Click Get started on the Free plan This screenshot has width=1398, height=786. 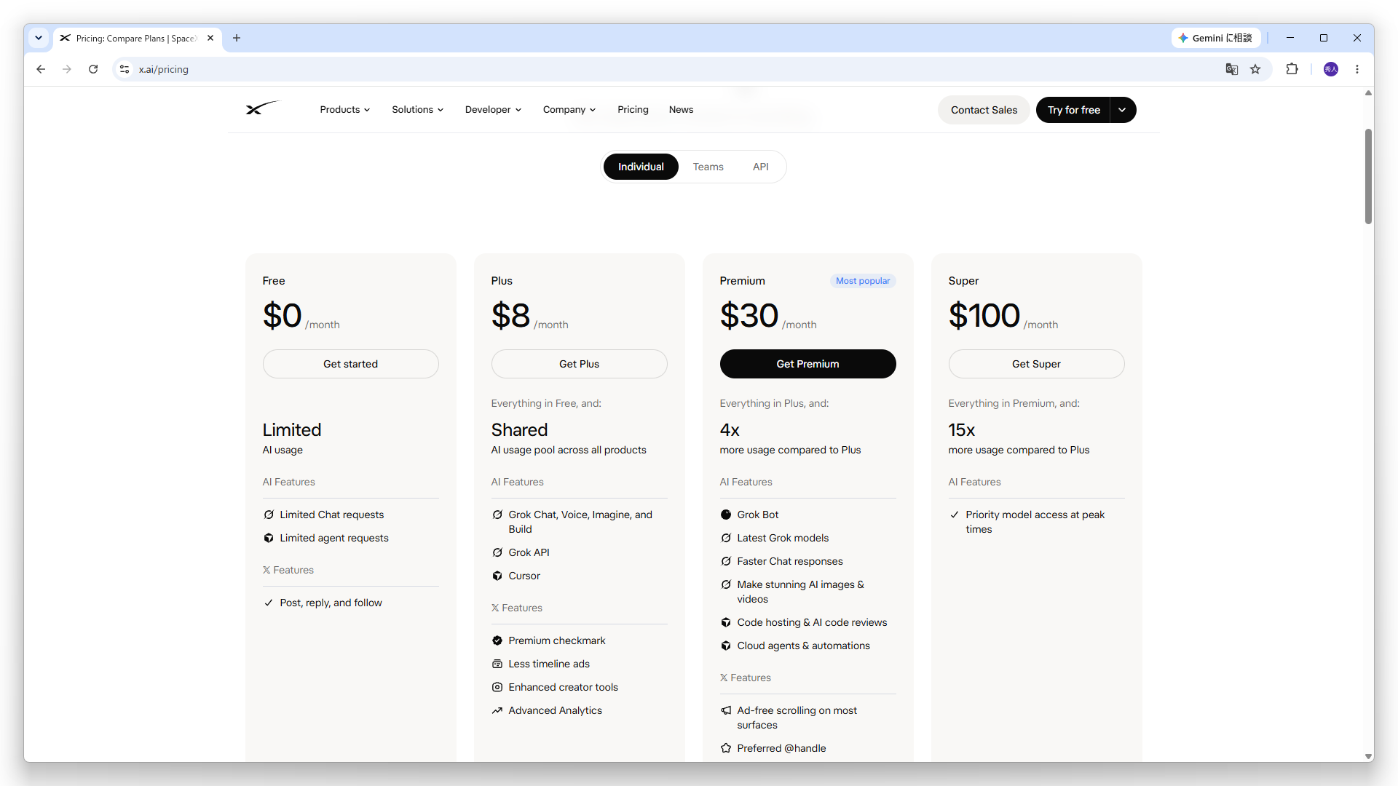coord(350,364)
